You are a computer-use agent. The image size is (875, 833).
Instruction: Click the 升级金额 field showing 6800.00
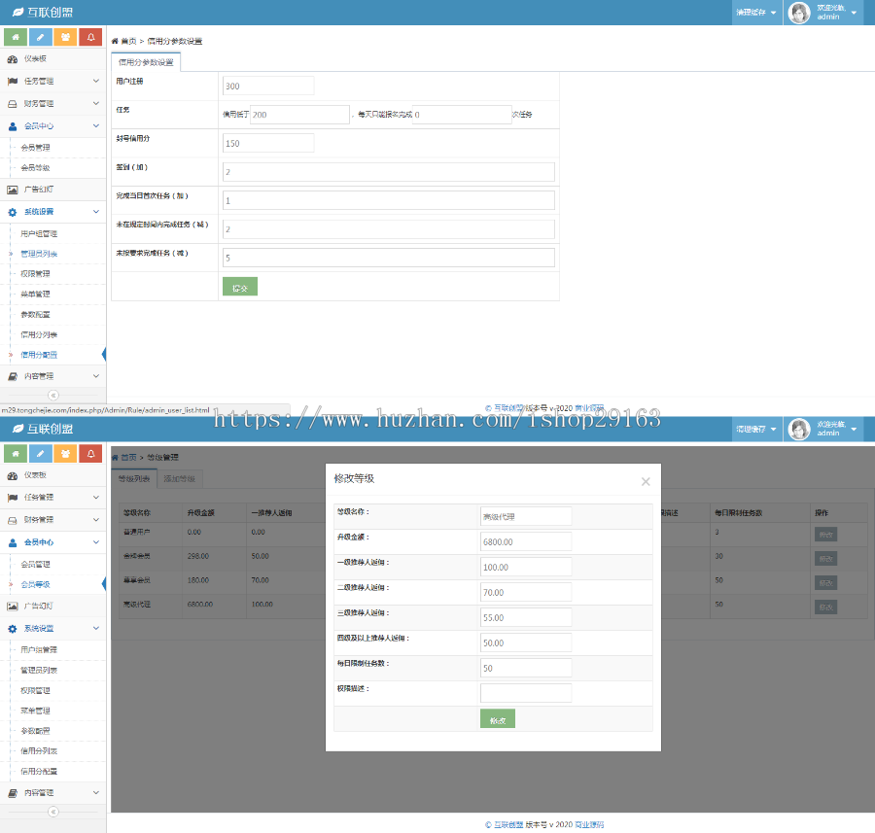526,541
